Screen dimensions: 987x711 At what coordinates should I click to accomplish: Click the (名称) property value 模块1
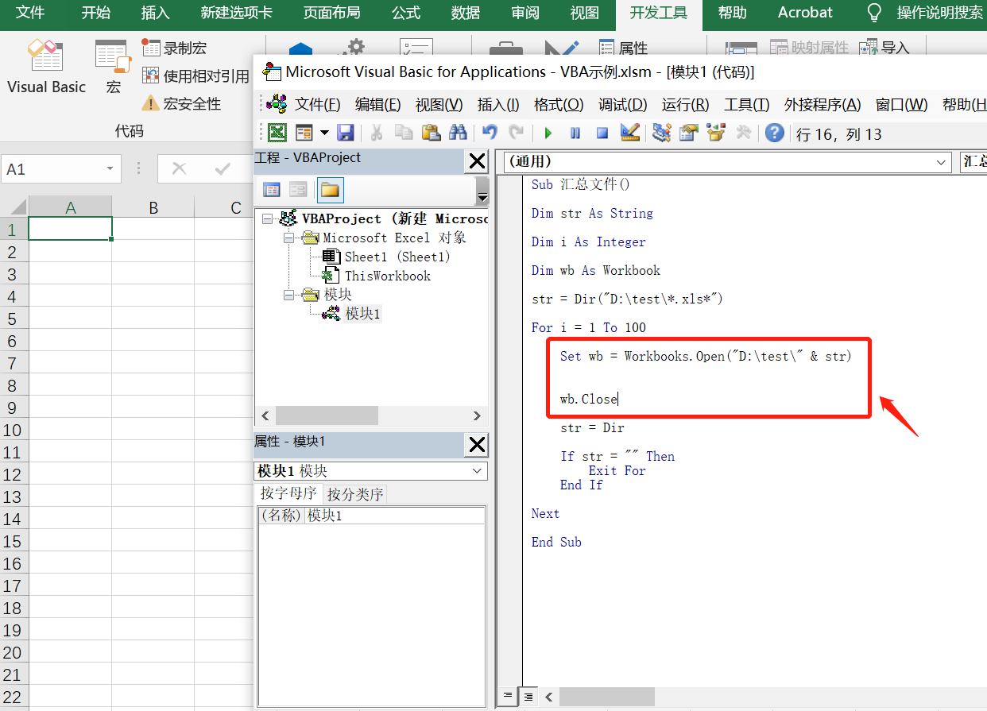(x=395, y=516)
